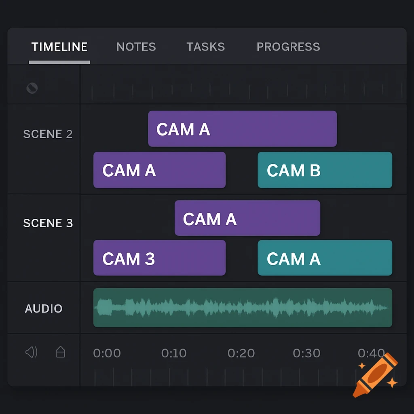Open the TASKS tab
This screenshot has width=414, height=414.
tap(206, 47)
